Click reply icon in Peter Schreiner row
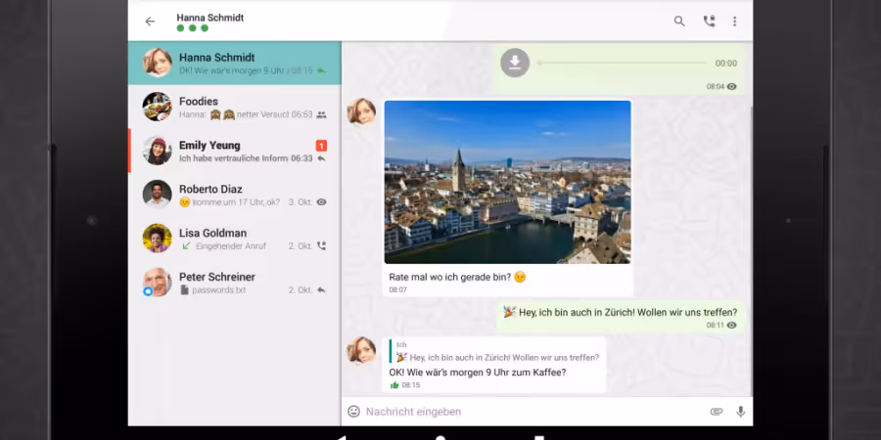Image resolution: width=881 pixels, height=440 pixels. 321,290
